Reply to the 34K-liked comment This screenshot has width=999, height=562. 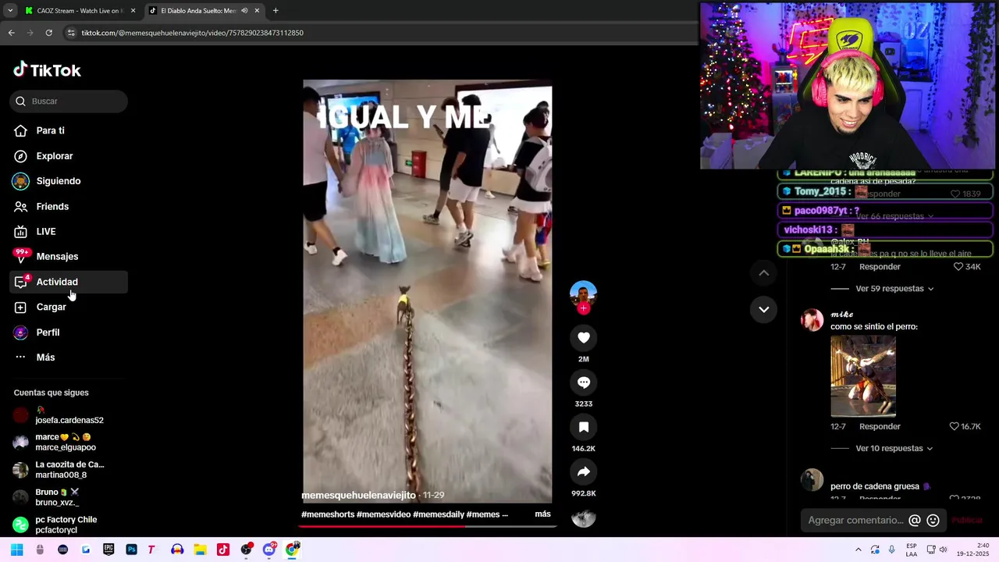[880, 267]
